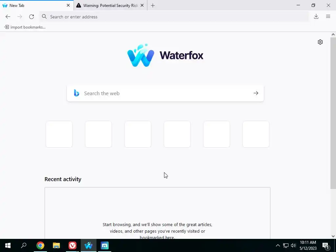The height and width of the screenshot is (252, 336).
Task: Reload the current page
Action: coord(31,17)
